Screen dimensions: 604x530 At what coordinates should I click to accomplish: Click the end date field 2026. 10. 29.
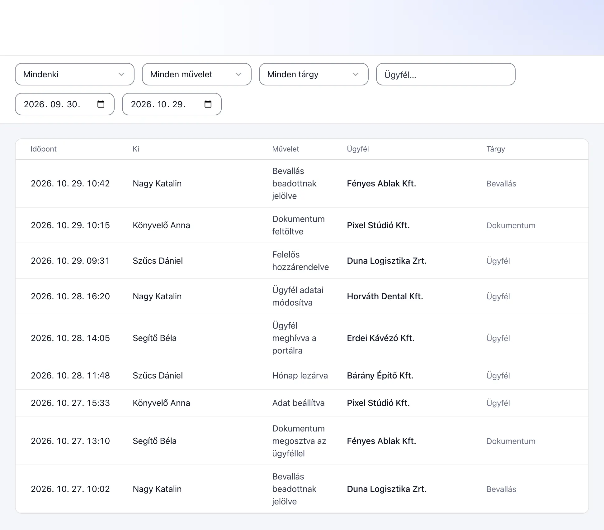[x=172, y=104]
